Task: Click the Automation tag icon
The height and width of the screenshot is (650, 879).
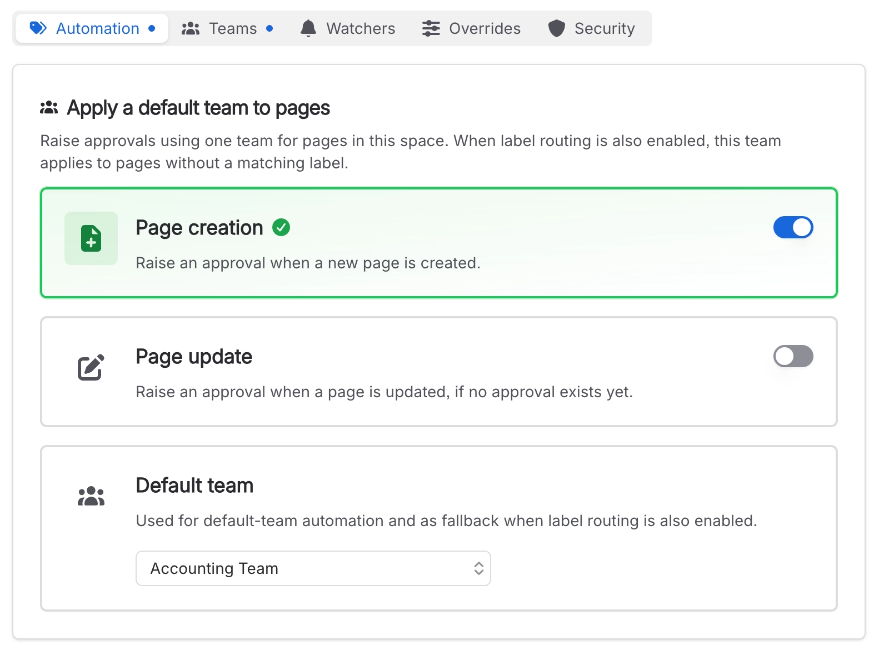Action: (x=38, y=28)
